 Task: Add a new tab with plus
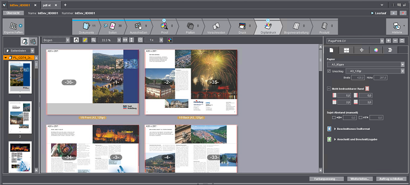pyautogui.click(x=66, y=5)
